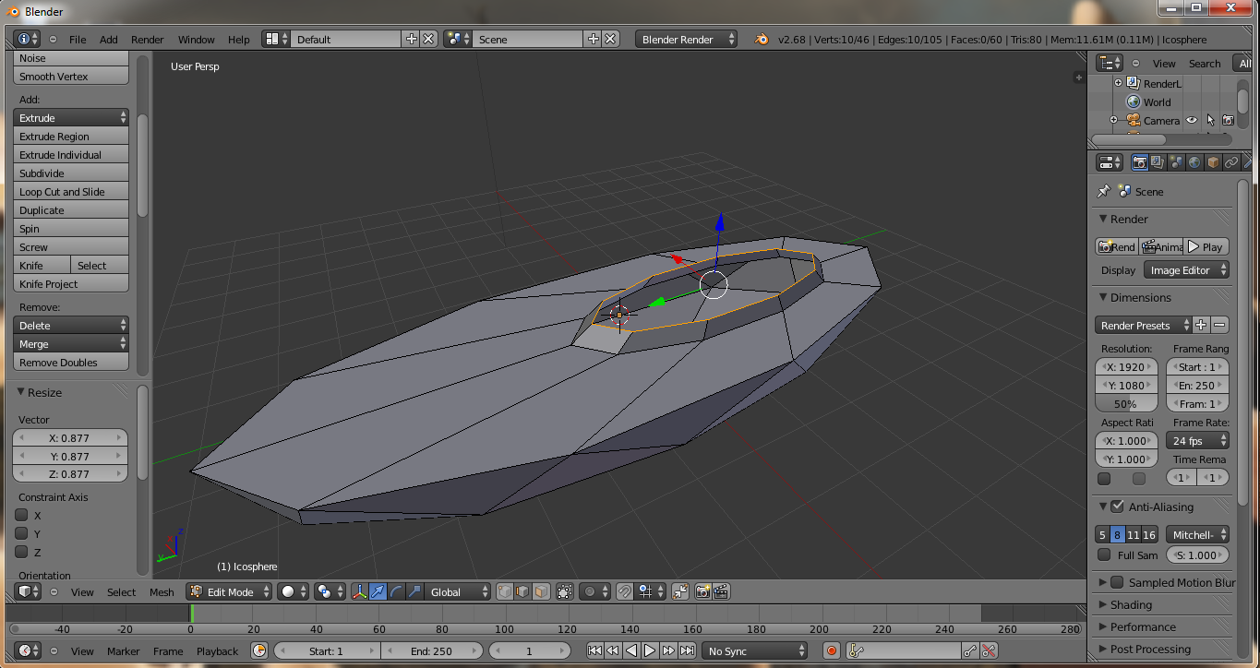1260x668 pixels.
Task: Open the 3D View editor type selector
Action: [30, 591]
